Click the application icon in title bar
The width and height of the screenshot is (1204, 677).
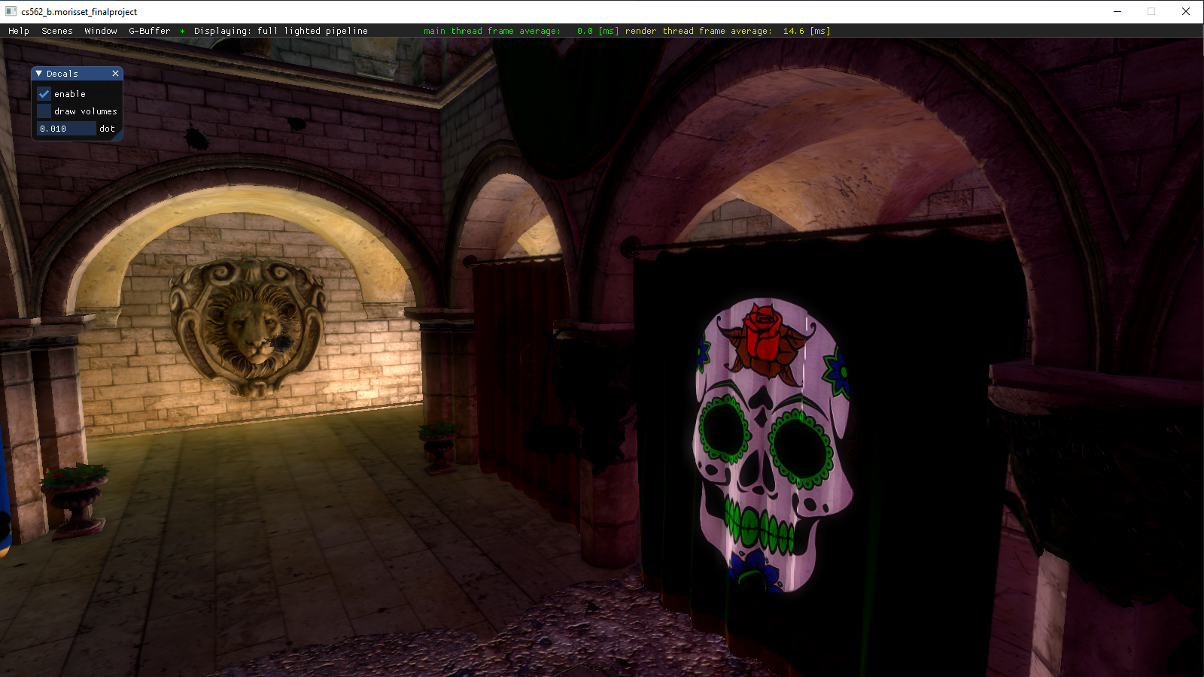(x=11, y=11)
